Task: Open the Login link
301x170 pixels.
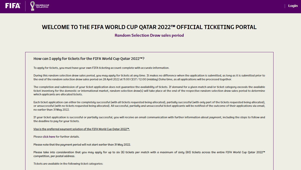Action: click(293, 6)
